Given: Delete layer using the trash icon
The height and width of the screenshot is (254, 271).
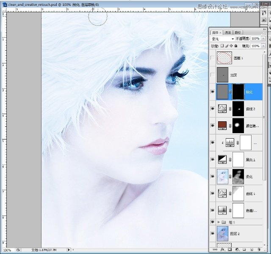Looking at the screenshot, I should click(259, 249).
